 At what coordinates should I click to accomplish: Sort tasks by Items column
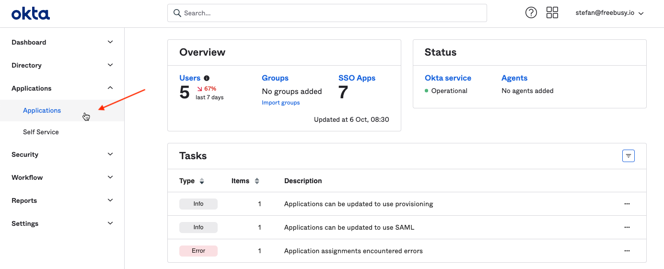(245, 181)
